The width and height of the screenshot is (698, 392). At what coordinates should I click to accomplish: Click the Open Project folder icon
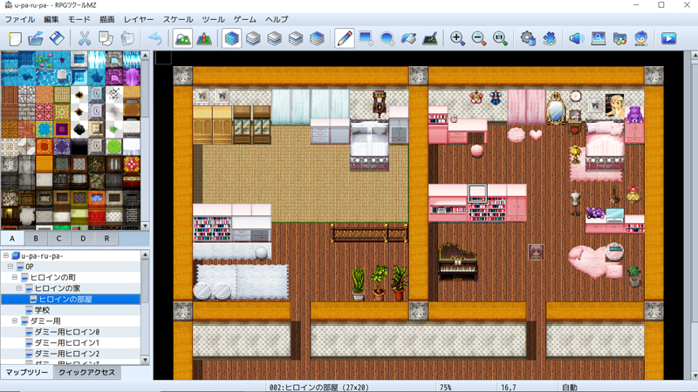coord(36,38)
